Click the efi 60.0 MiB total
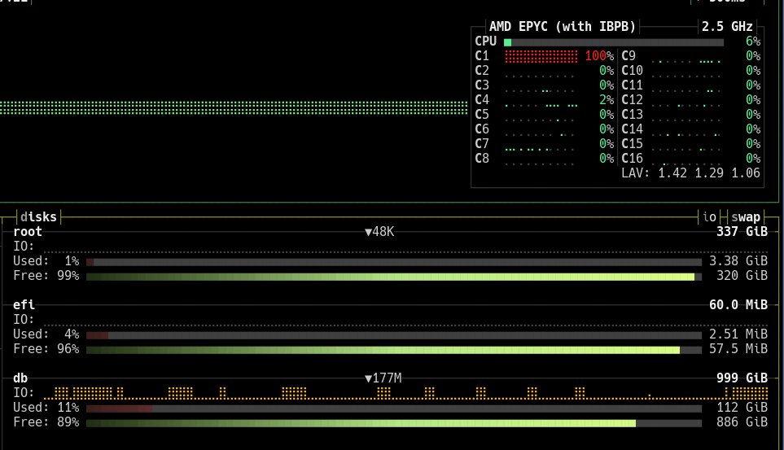 coord(738,305)
